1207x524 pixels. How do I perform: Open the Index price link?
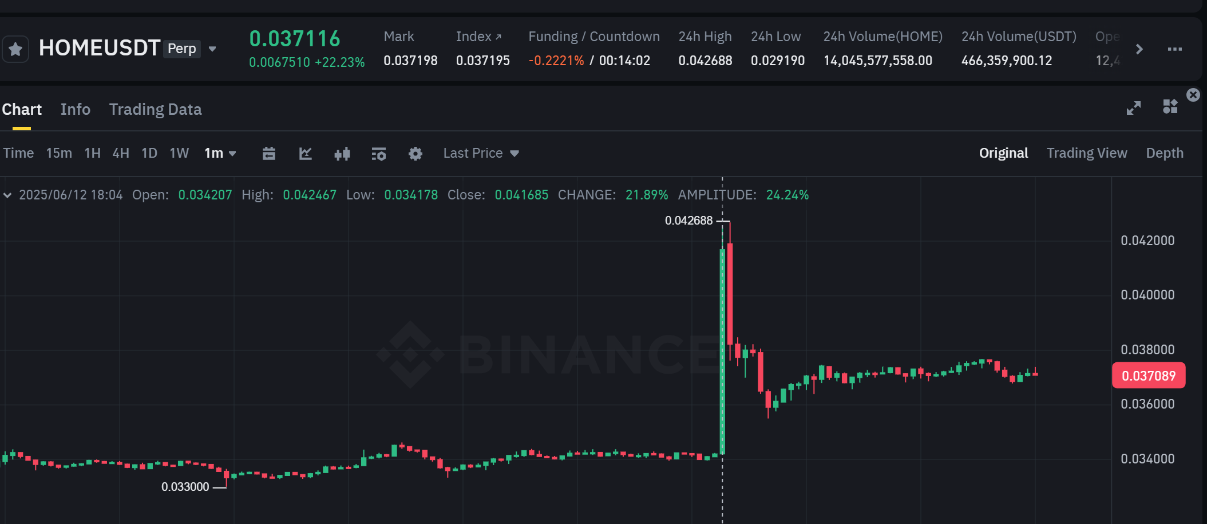click(x=478, y=37)
